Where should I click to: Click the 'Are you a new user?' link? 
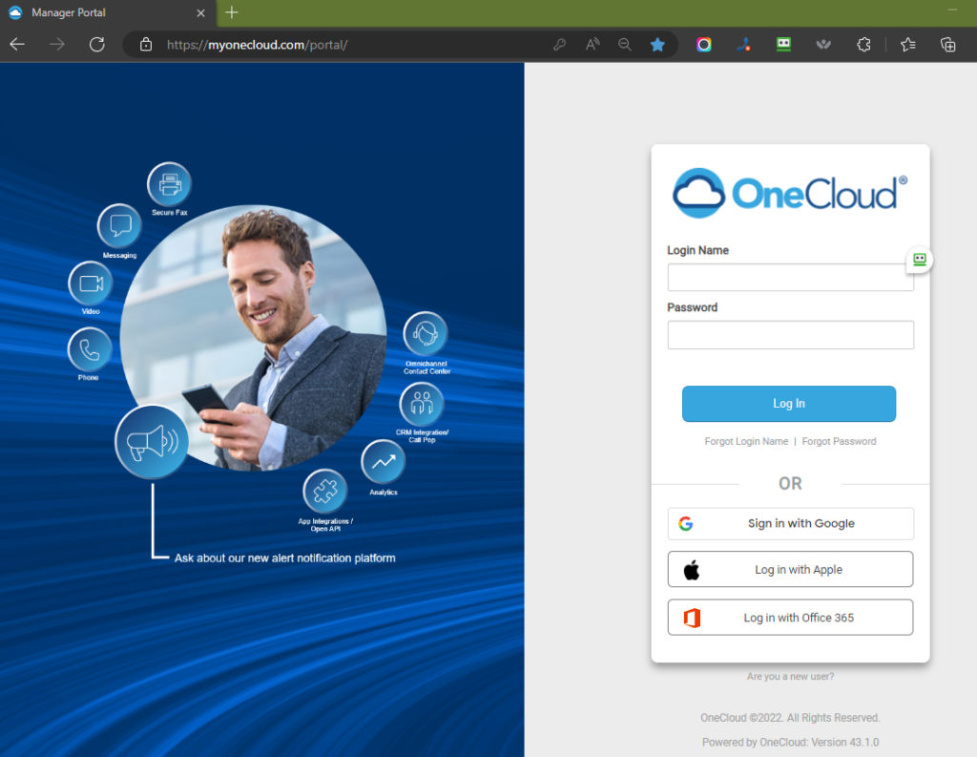pyautogui.click(x=790, y=677)
